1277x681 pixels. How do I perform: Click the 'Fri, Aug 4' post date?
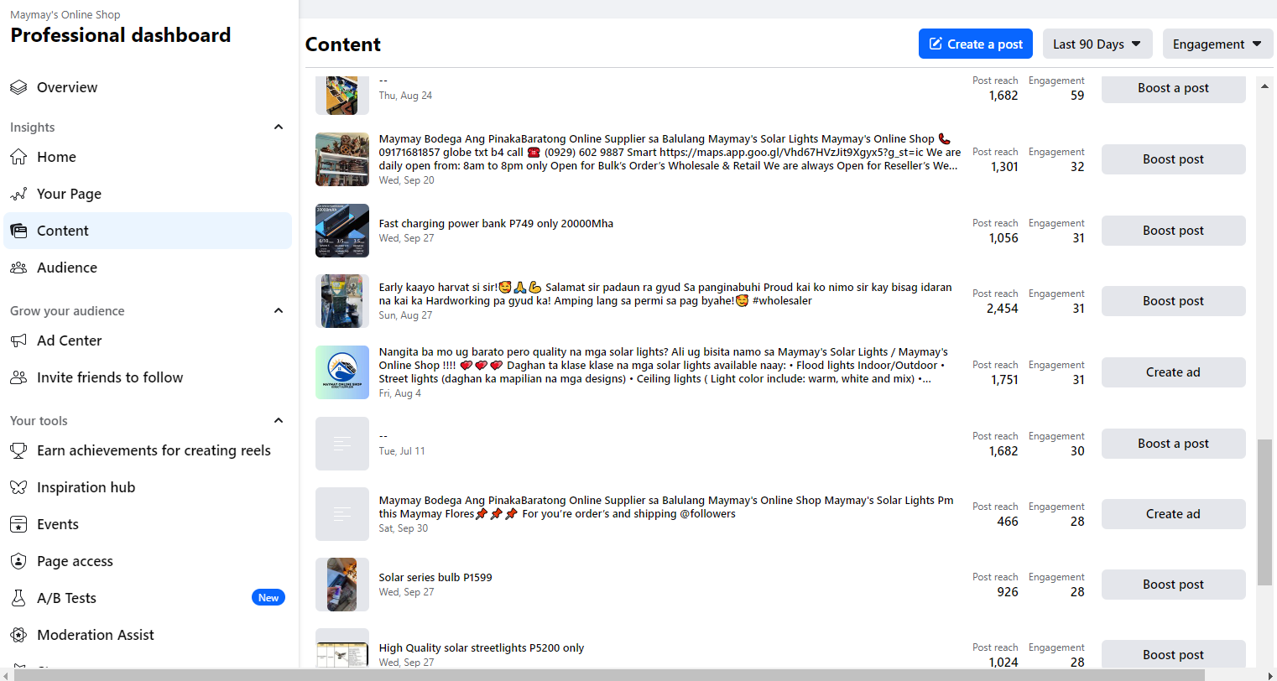point(400,393)
